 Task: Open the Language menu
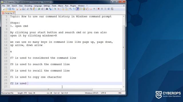[x=38, y=6]
